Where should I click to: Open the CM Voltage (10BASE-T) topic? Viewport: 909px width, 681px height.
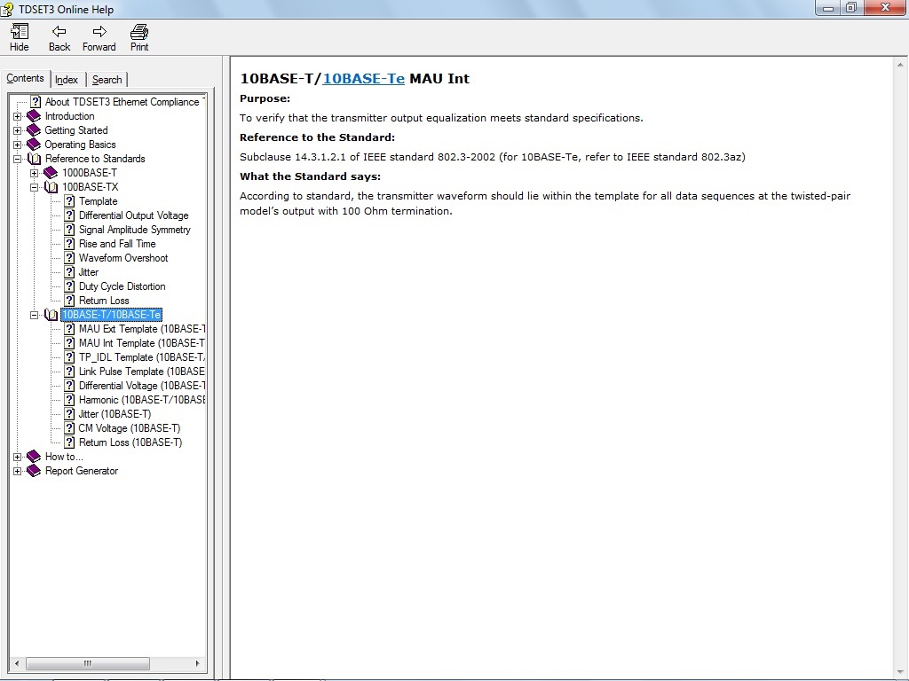click(x=130, y=428)
